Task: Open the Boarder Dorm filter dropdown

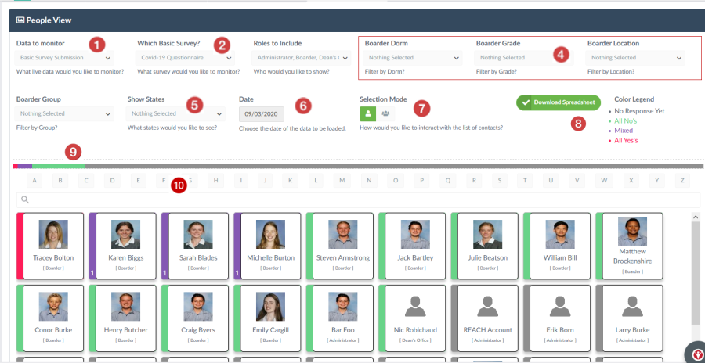Action: tap(413, 58)
